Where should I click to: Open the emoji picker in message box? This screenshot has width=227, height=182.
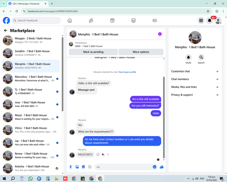pos(154,167)
